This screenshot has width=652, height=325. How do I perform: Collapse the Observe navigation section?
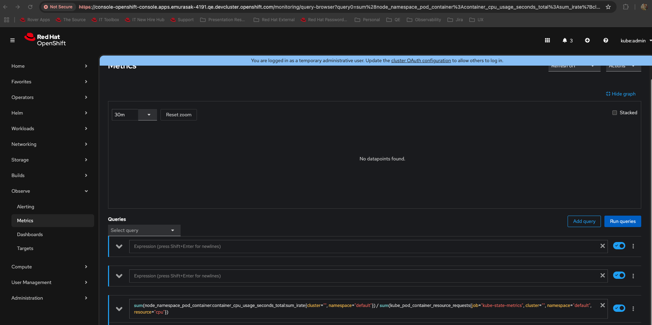pos(50,191)
